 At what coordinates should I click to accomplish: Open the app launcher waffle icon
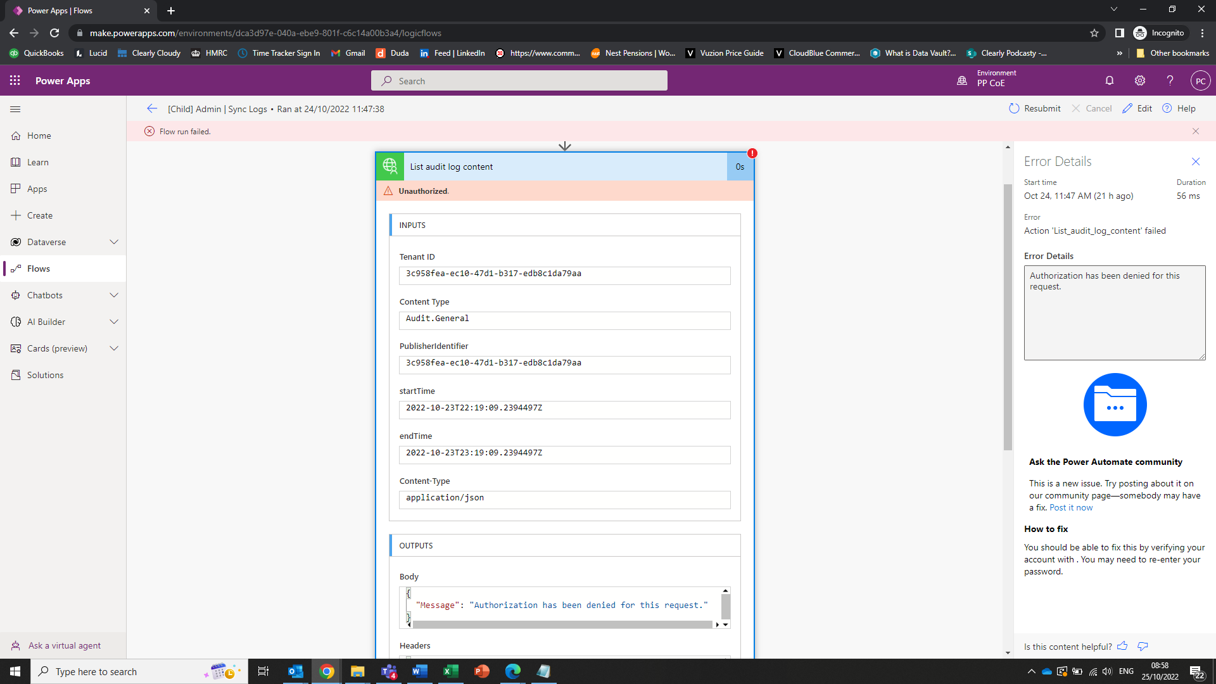[15, 80]
